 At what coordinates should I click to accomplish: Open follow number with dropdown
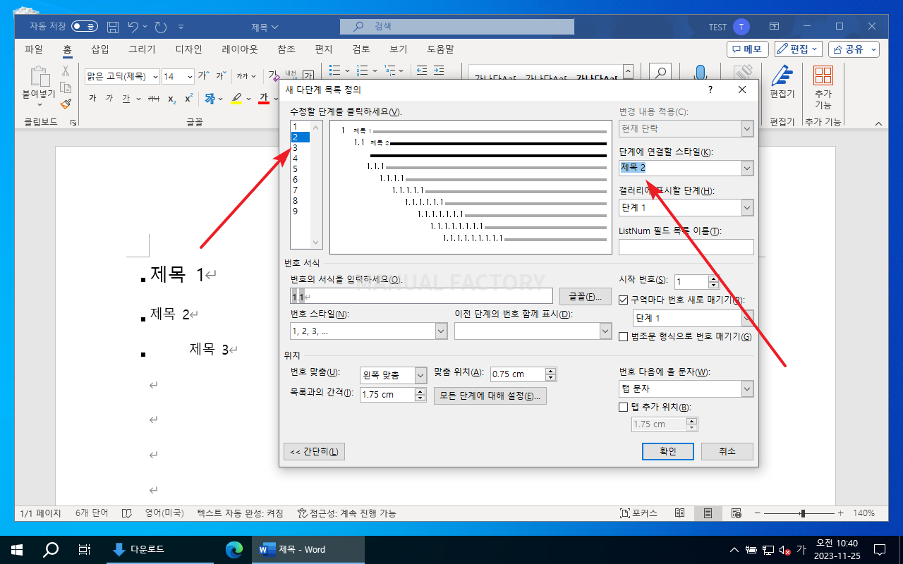747,389
